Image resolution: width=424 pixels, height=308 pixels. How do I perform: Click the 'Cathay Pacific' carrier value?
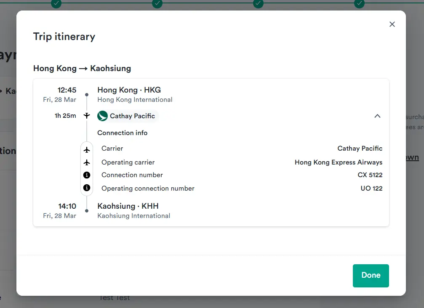point(360,149)
